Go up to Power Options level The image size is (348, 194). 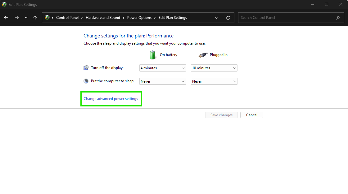35,18
